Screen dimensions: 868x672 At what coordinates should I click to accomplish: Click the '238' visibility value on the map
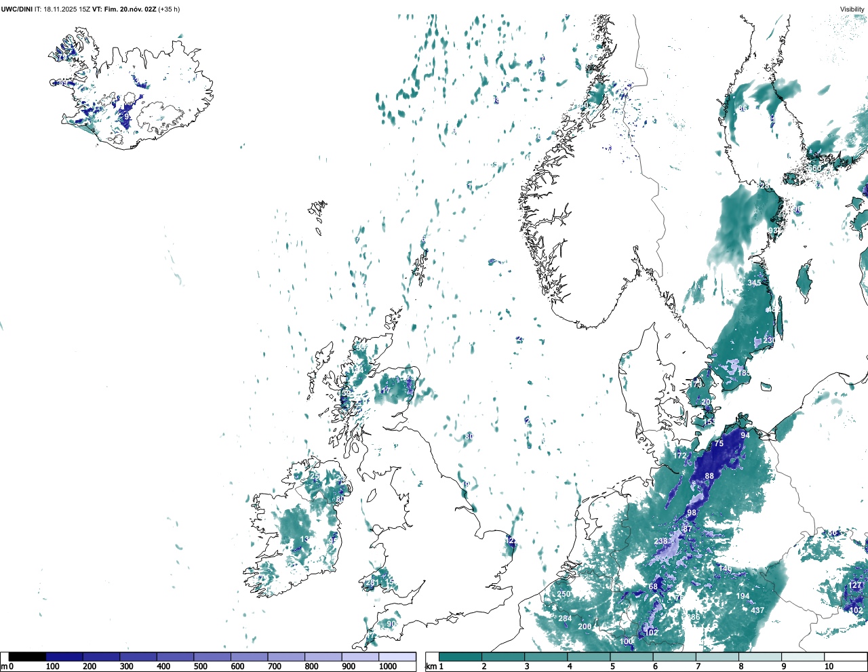pyautogui.click(x=661, y=541)
